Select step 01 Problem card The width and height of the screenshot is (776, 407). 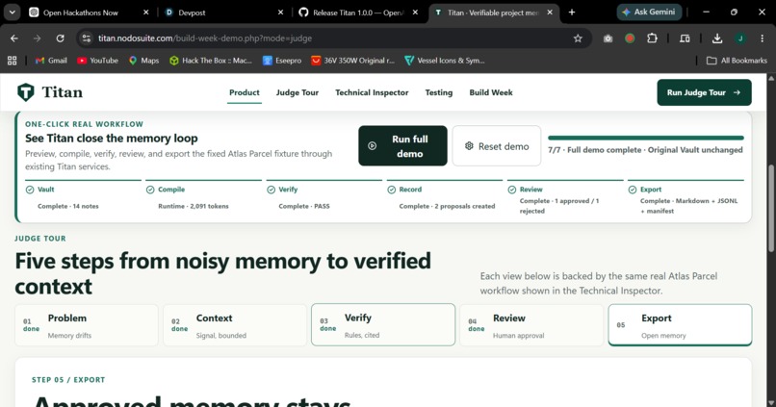click(87, 325)
